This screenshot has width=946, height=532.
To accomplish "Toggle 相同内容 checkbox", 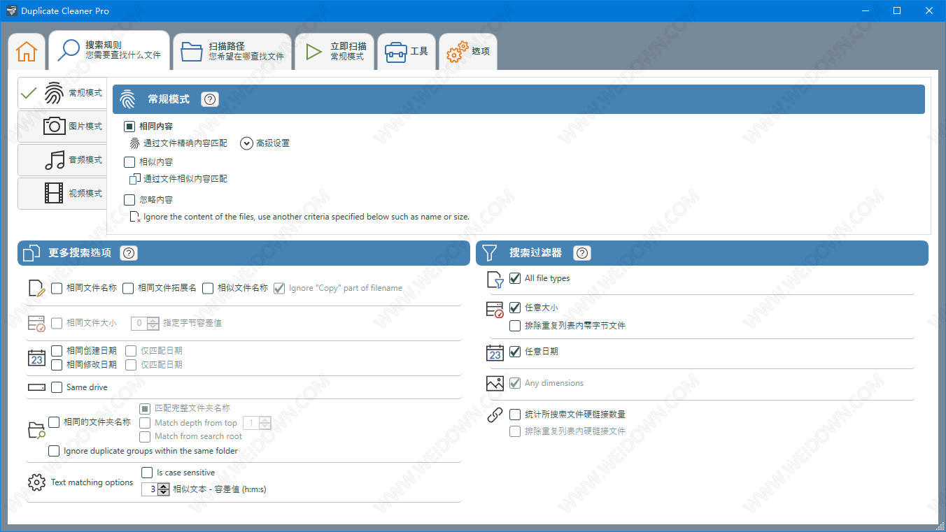I will pos(129,127).
